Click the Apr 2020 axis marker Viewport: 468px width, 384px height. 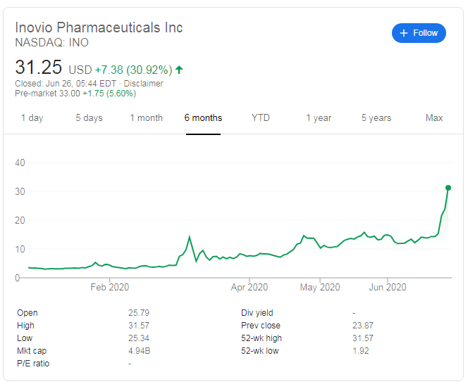tap(250, 287)
